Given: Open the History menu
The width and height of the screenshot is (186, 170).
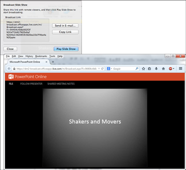Looking at the screenshot, I should (29, 56).
